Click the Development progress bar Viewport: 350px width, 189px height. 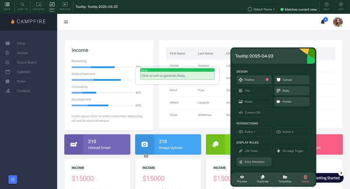coord(102,105)
